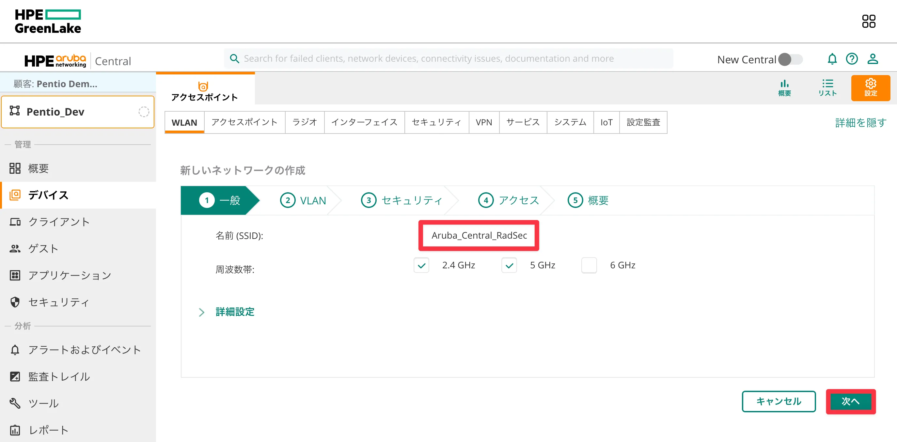Open the VPN tab

[484, 122]
